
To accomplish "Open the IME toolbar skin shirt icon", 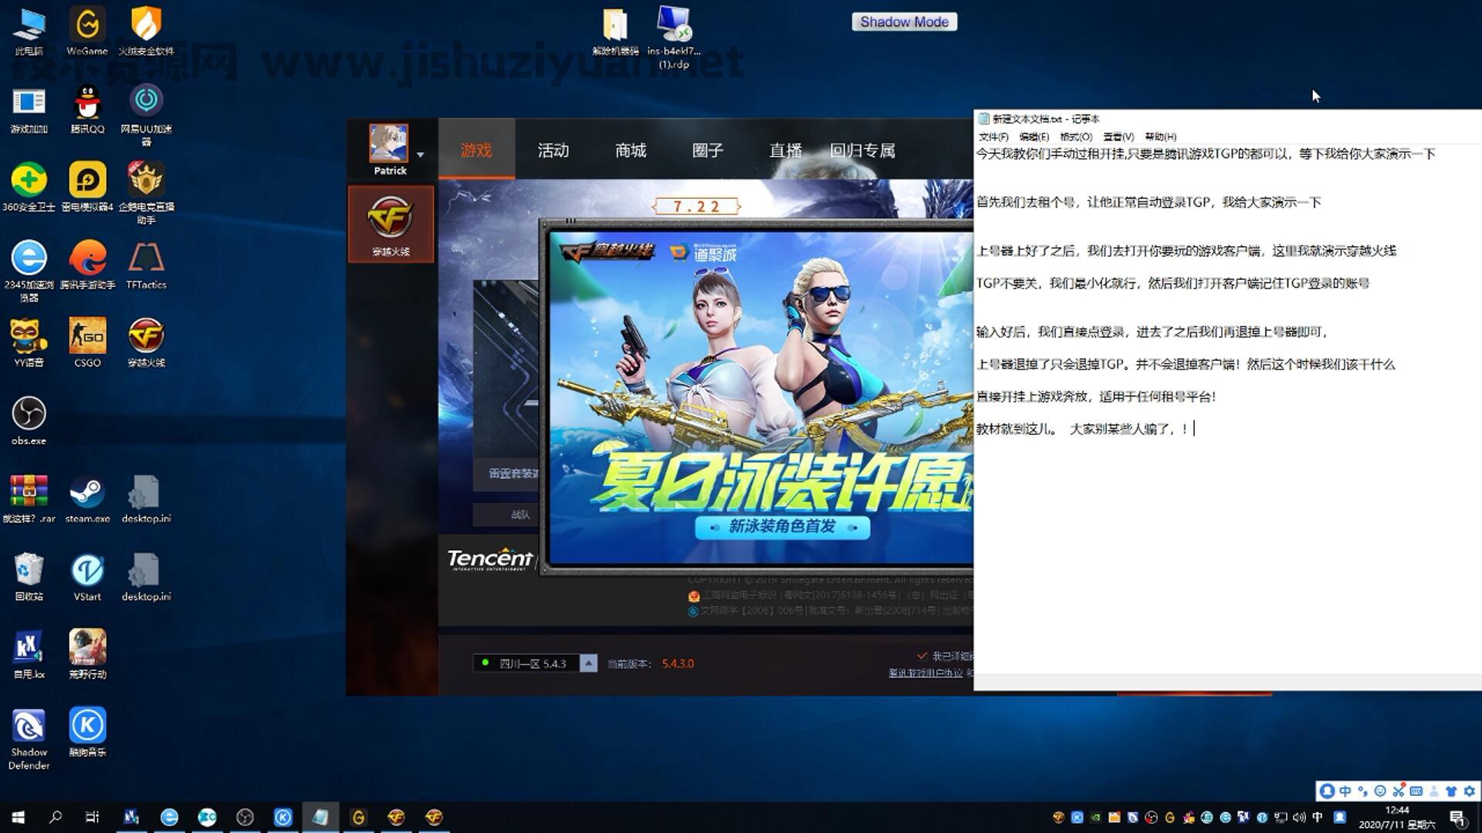I will 1451,791.
